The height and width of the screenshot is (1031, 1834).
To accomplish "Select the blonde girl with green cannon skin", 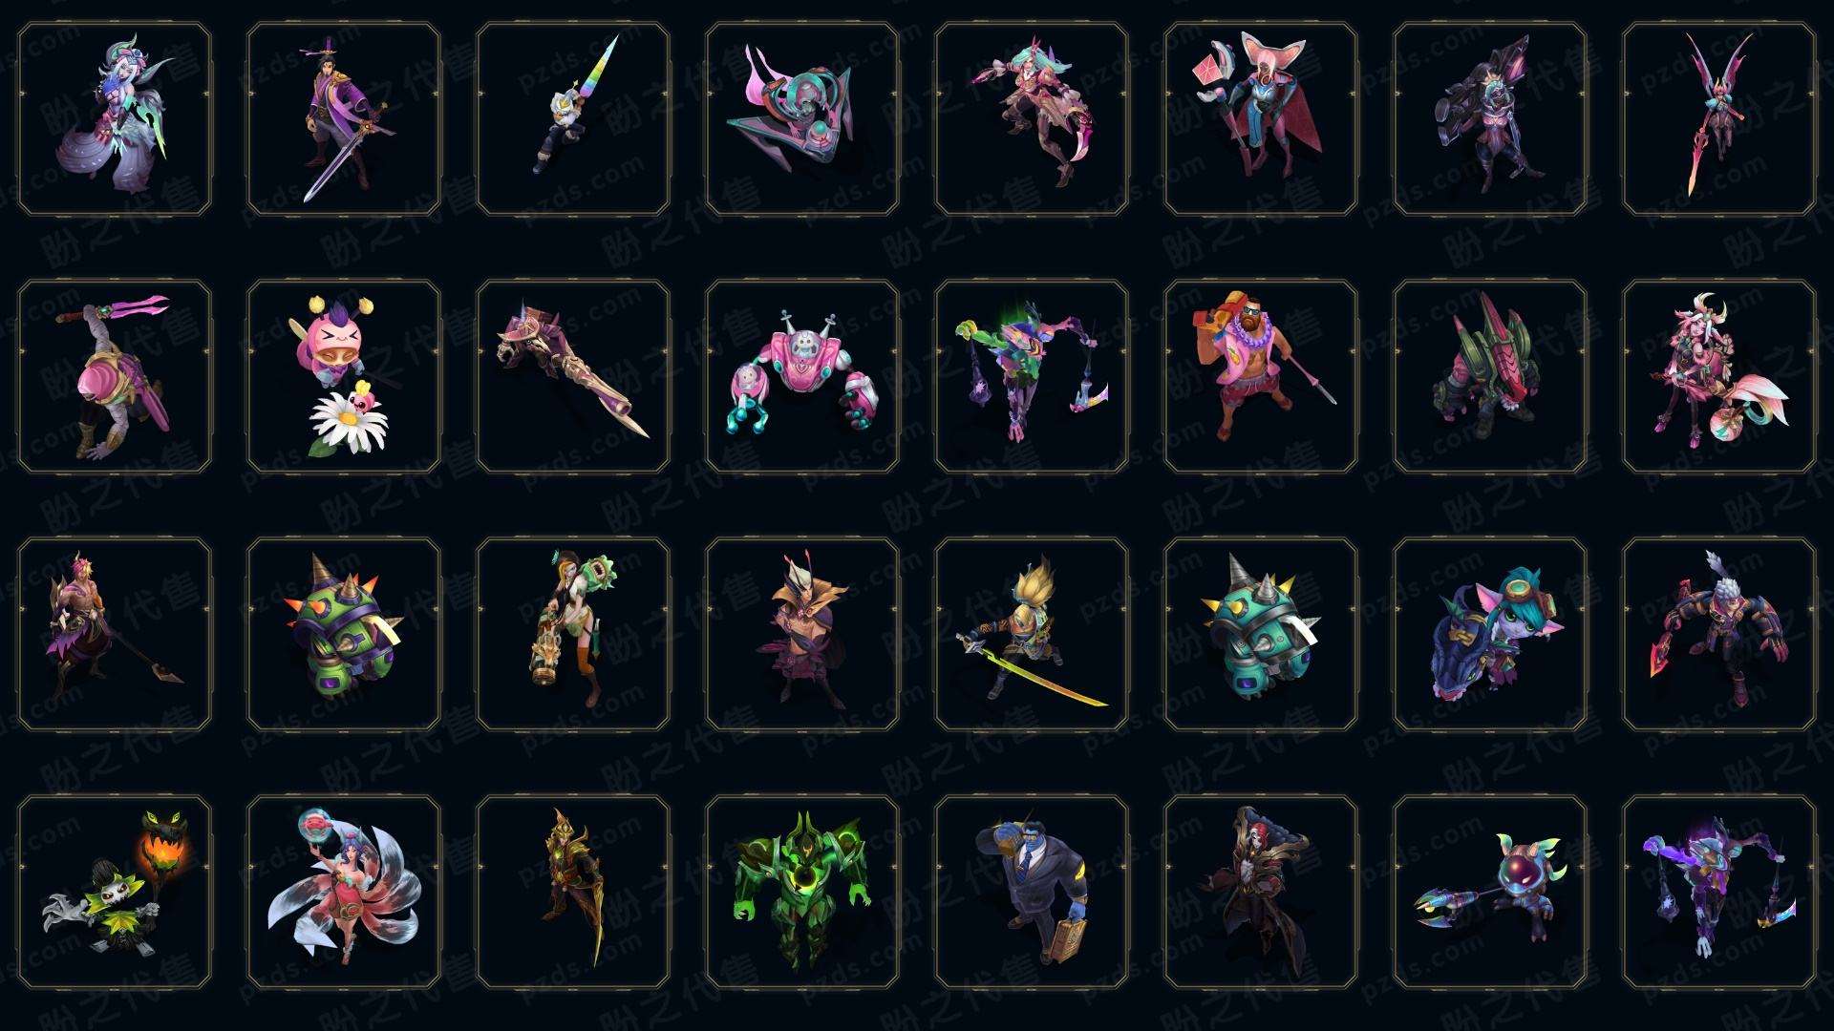I will [x=573, y=634].
